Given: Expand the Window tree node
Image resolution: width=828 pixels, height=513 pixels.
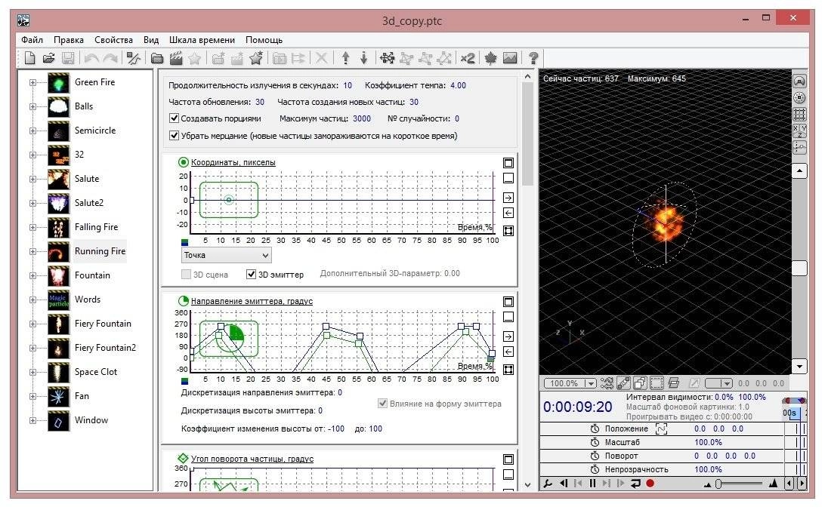Looking at the screenshot, I should point(32,421).
